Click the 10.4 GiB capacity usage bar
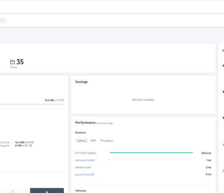 click(32, 105)
